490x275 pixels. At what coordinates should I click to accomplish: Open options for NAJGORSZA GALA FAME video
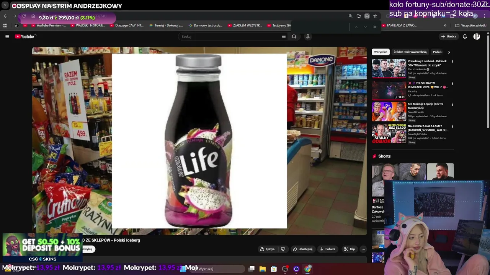(x=452, y=126)
